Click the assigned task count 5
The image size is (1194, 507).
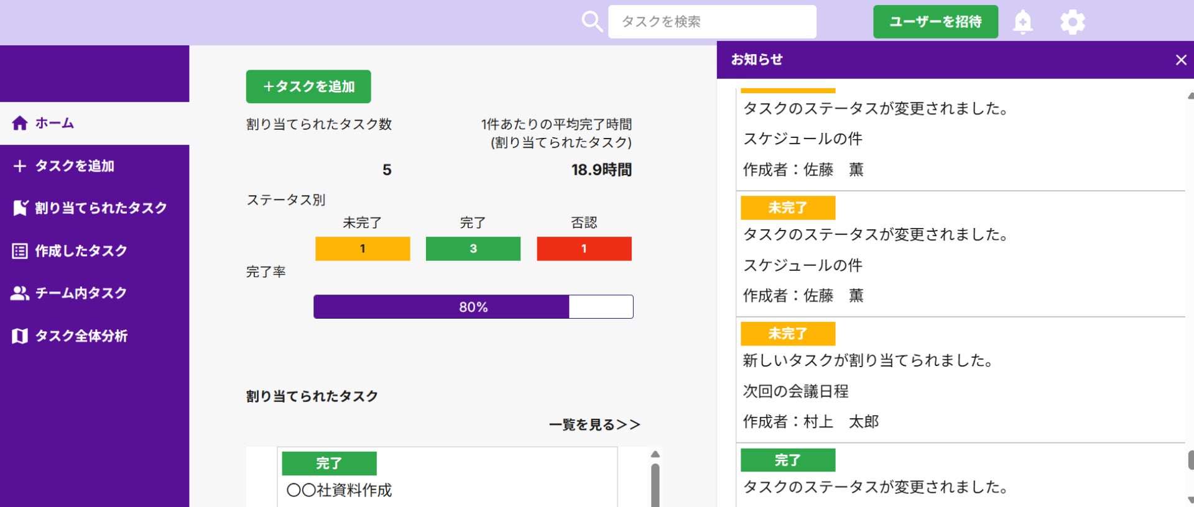click(x=387, y=170)
